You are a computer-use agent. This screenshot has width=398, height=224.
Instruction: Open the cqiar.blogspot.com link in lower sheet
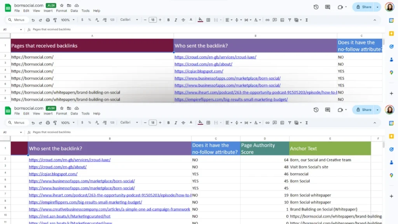(53, 174)
